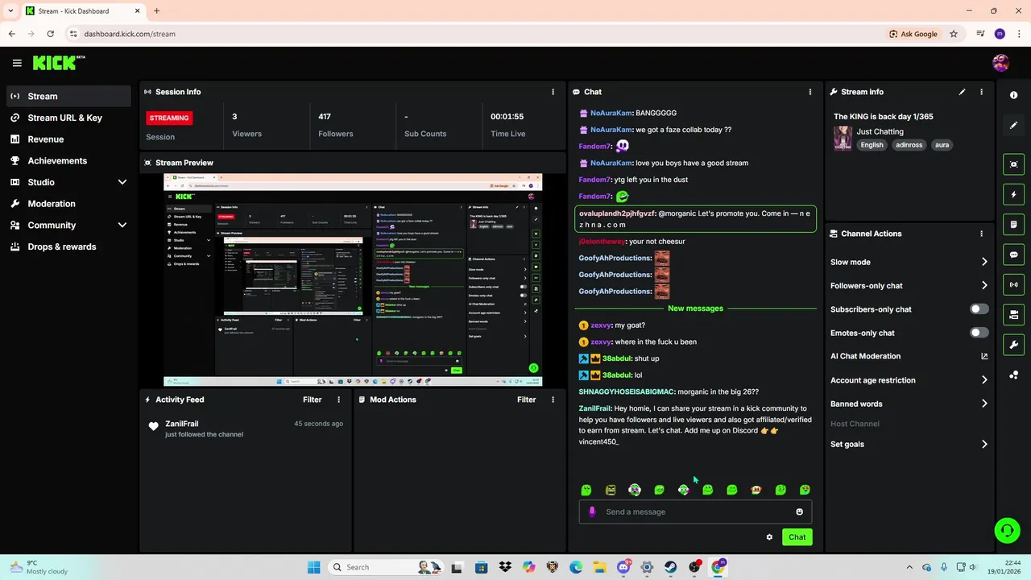Open the user profile avatar menu
Screen dimensions: 1031x580
(x=1000, y=63)
